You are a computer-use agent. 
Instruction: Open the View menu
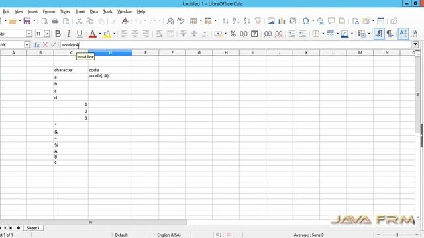(x=19, y=11)
